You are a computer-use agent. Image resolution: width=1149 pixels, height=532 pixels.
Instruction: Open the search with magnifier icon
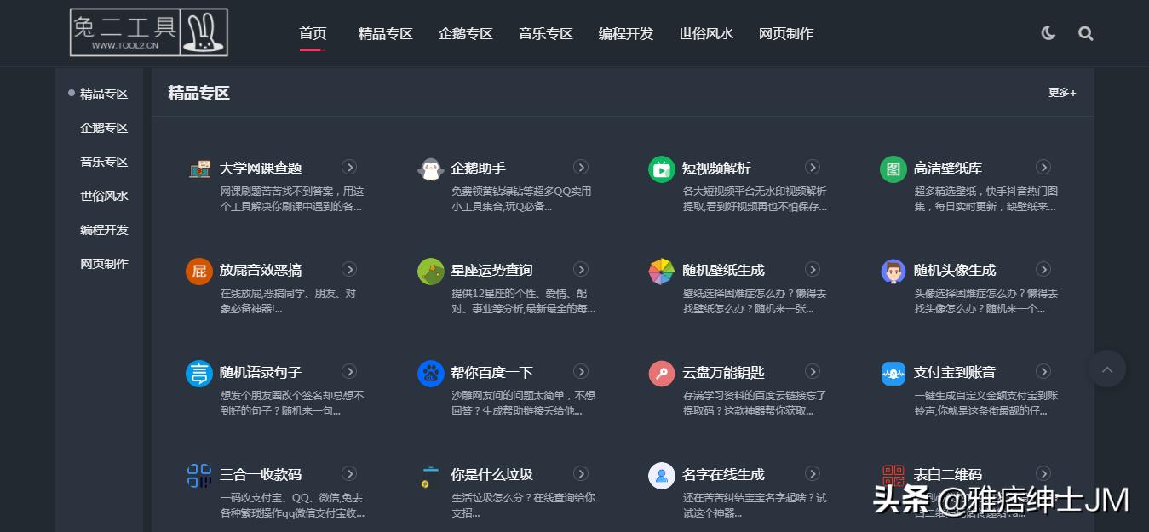(1085, 33)
